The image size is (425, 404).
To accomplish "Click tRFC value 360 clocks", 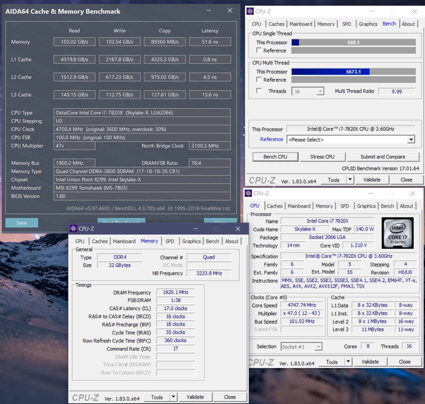I will 176,340.
